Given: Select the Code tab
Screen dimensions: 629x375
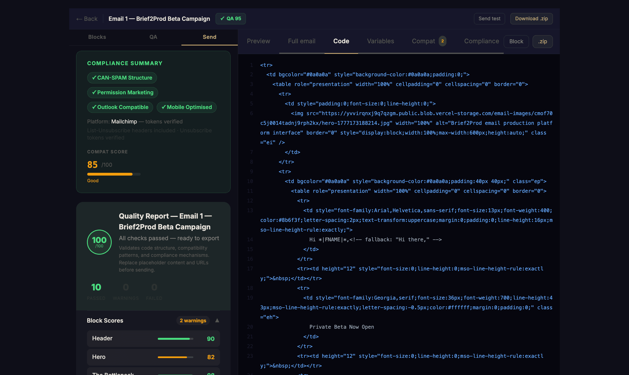Looking at the screenshot, I should [341, 41].
